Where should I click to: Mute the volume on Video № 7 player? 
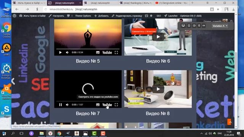pos(67,105)
